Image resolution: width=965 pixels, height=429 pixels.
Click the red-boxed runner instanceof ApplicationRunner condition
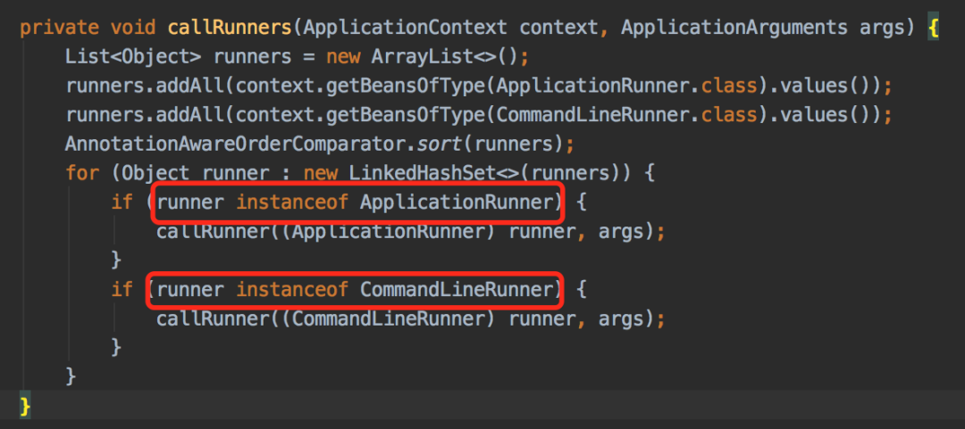click(356, 202)
